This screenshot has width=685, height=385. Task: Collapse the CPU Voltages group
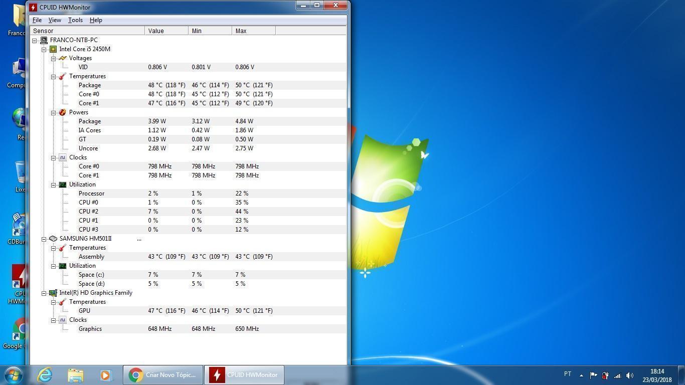[53, 59]
